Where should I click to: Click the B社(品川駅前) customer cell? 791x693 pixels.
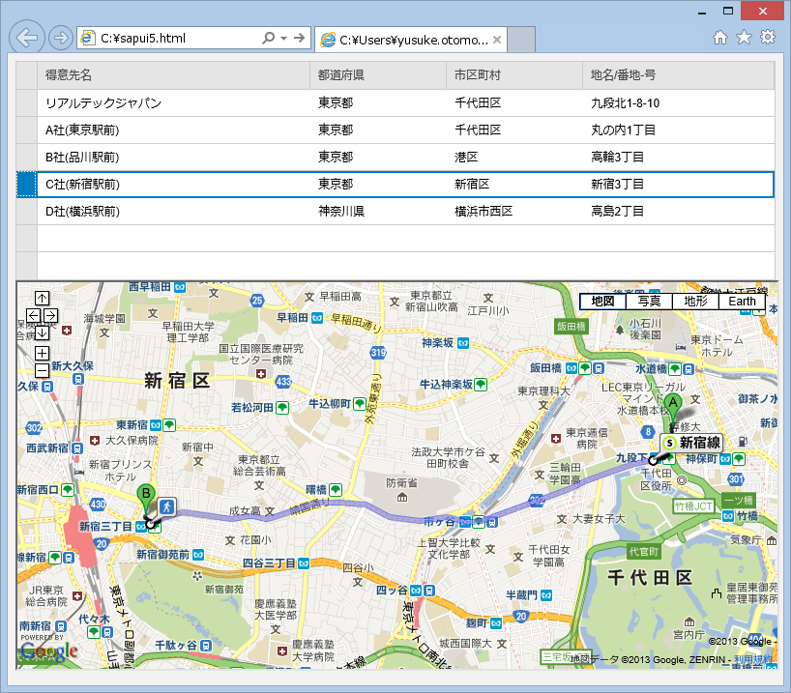pyautogui.click(x=173, y=158)
